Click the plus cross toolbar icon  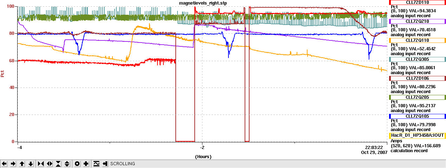[86, 164]
